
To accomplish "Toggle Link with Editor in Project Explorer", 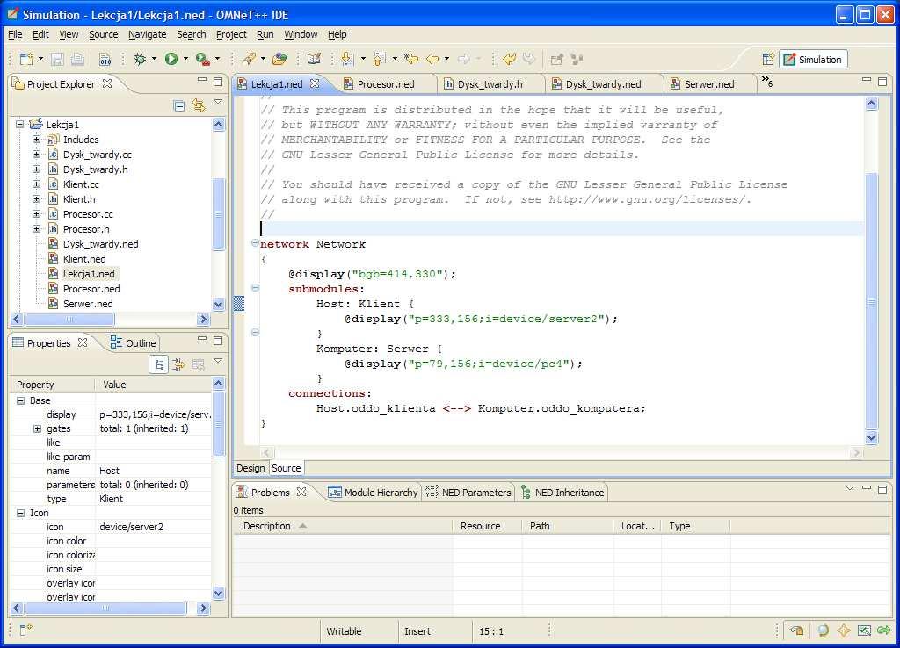I will point(199,106).
